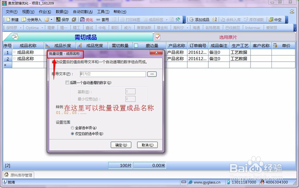Click the www.gyglass.cn status bar link

pyautogui.click(x=207, y=182)
